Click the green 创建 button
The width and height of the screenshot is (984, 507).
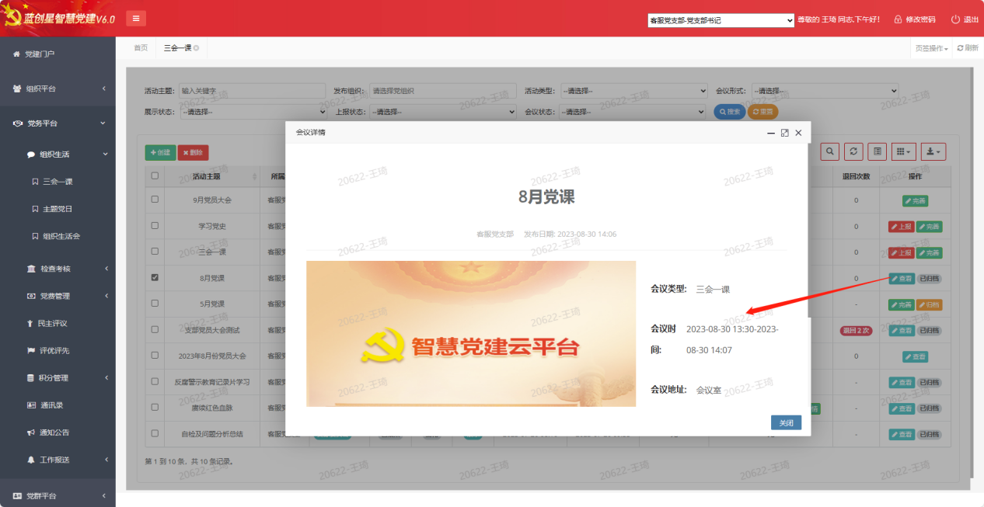(x=160, y=153)
